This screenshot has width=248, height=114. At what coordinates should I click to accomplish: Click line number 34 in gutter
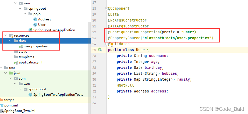pos(94,103)
